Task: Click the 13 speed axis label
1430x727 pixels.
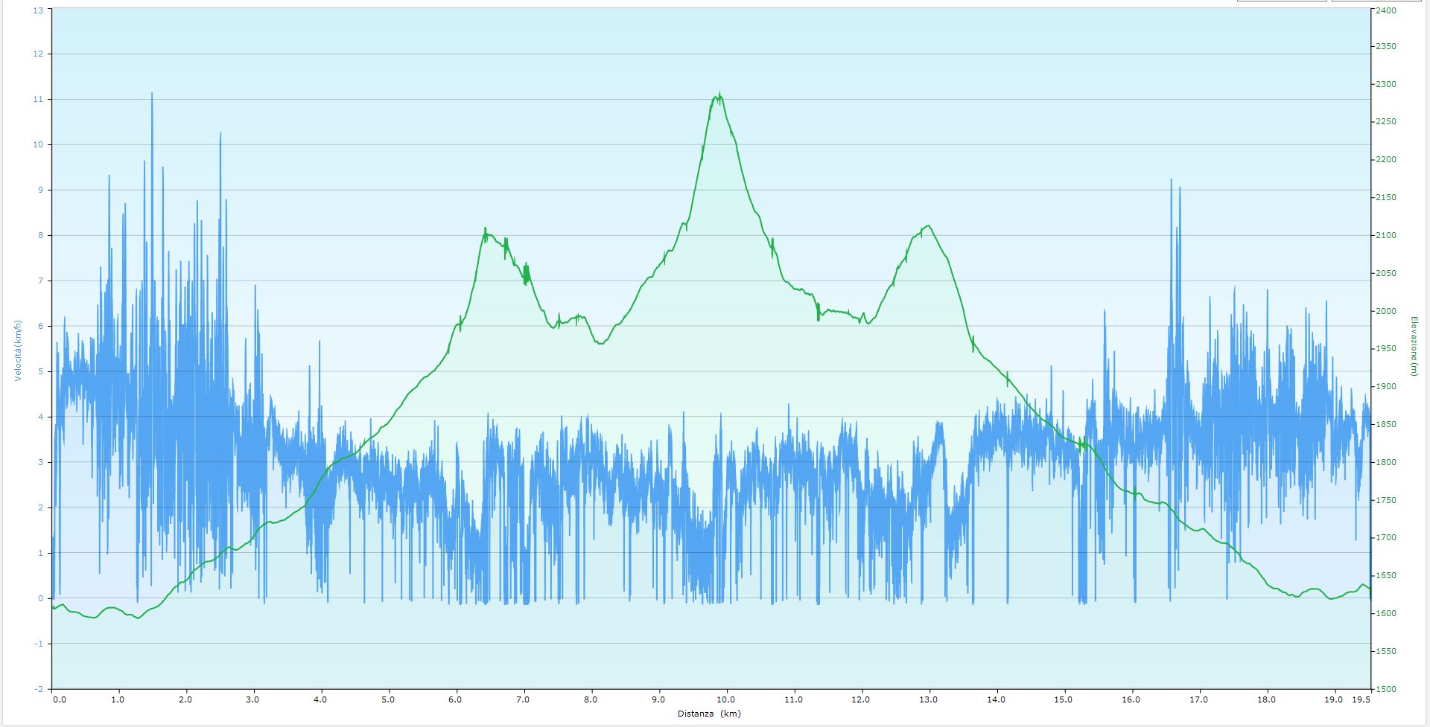Action: click(39, 10)
